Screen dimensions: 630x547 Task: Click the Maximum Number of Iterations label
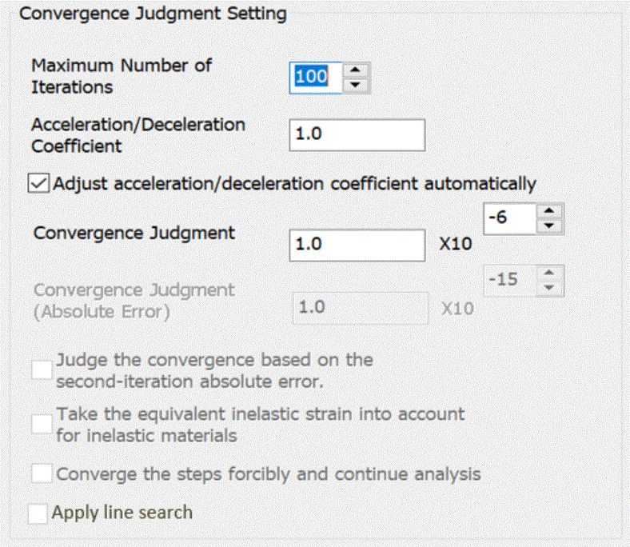(x=122, y=76)
